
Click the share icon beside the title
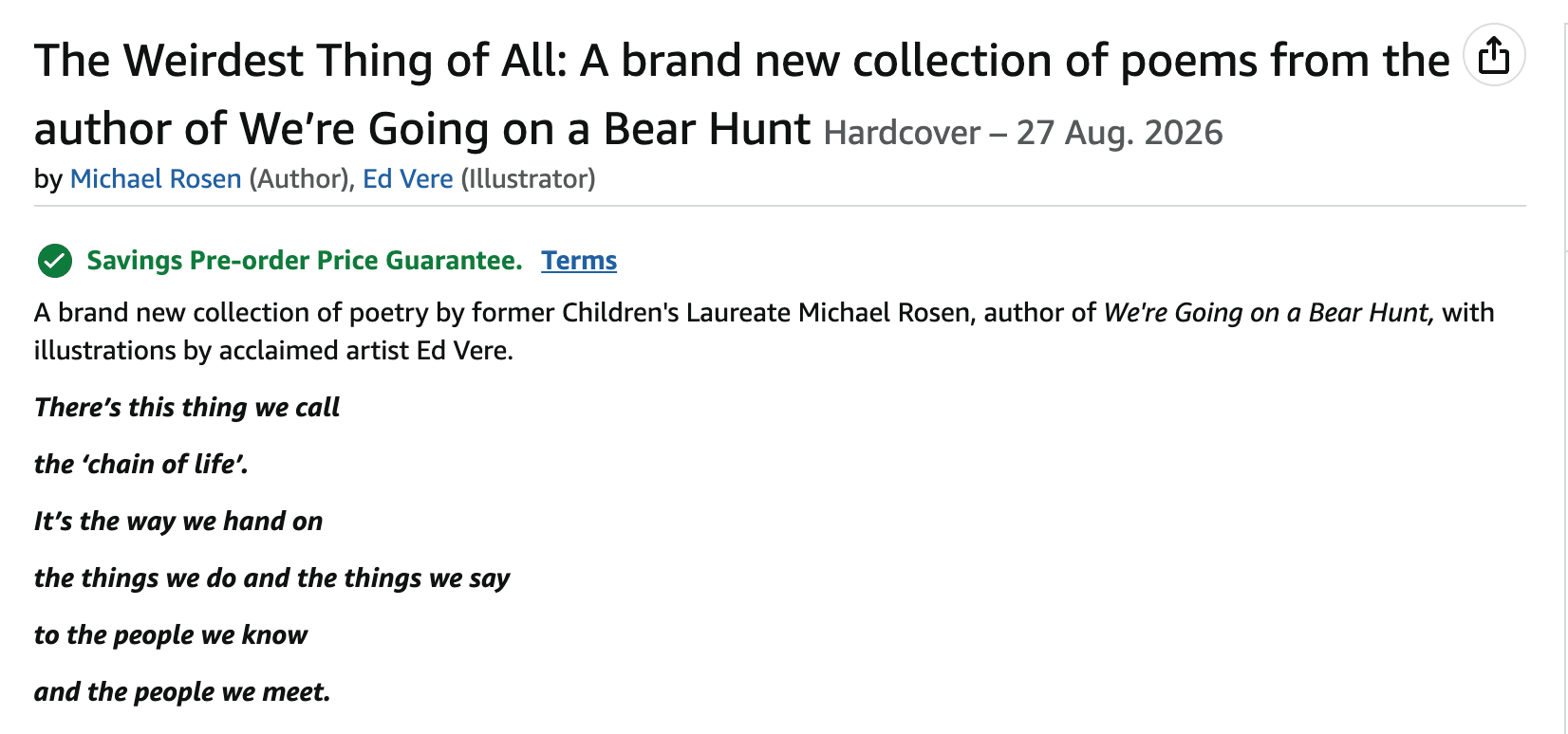point(1494,55)
